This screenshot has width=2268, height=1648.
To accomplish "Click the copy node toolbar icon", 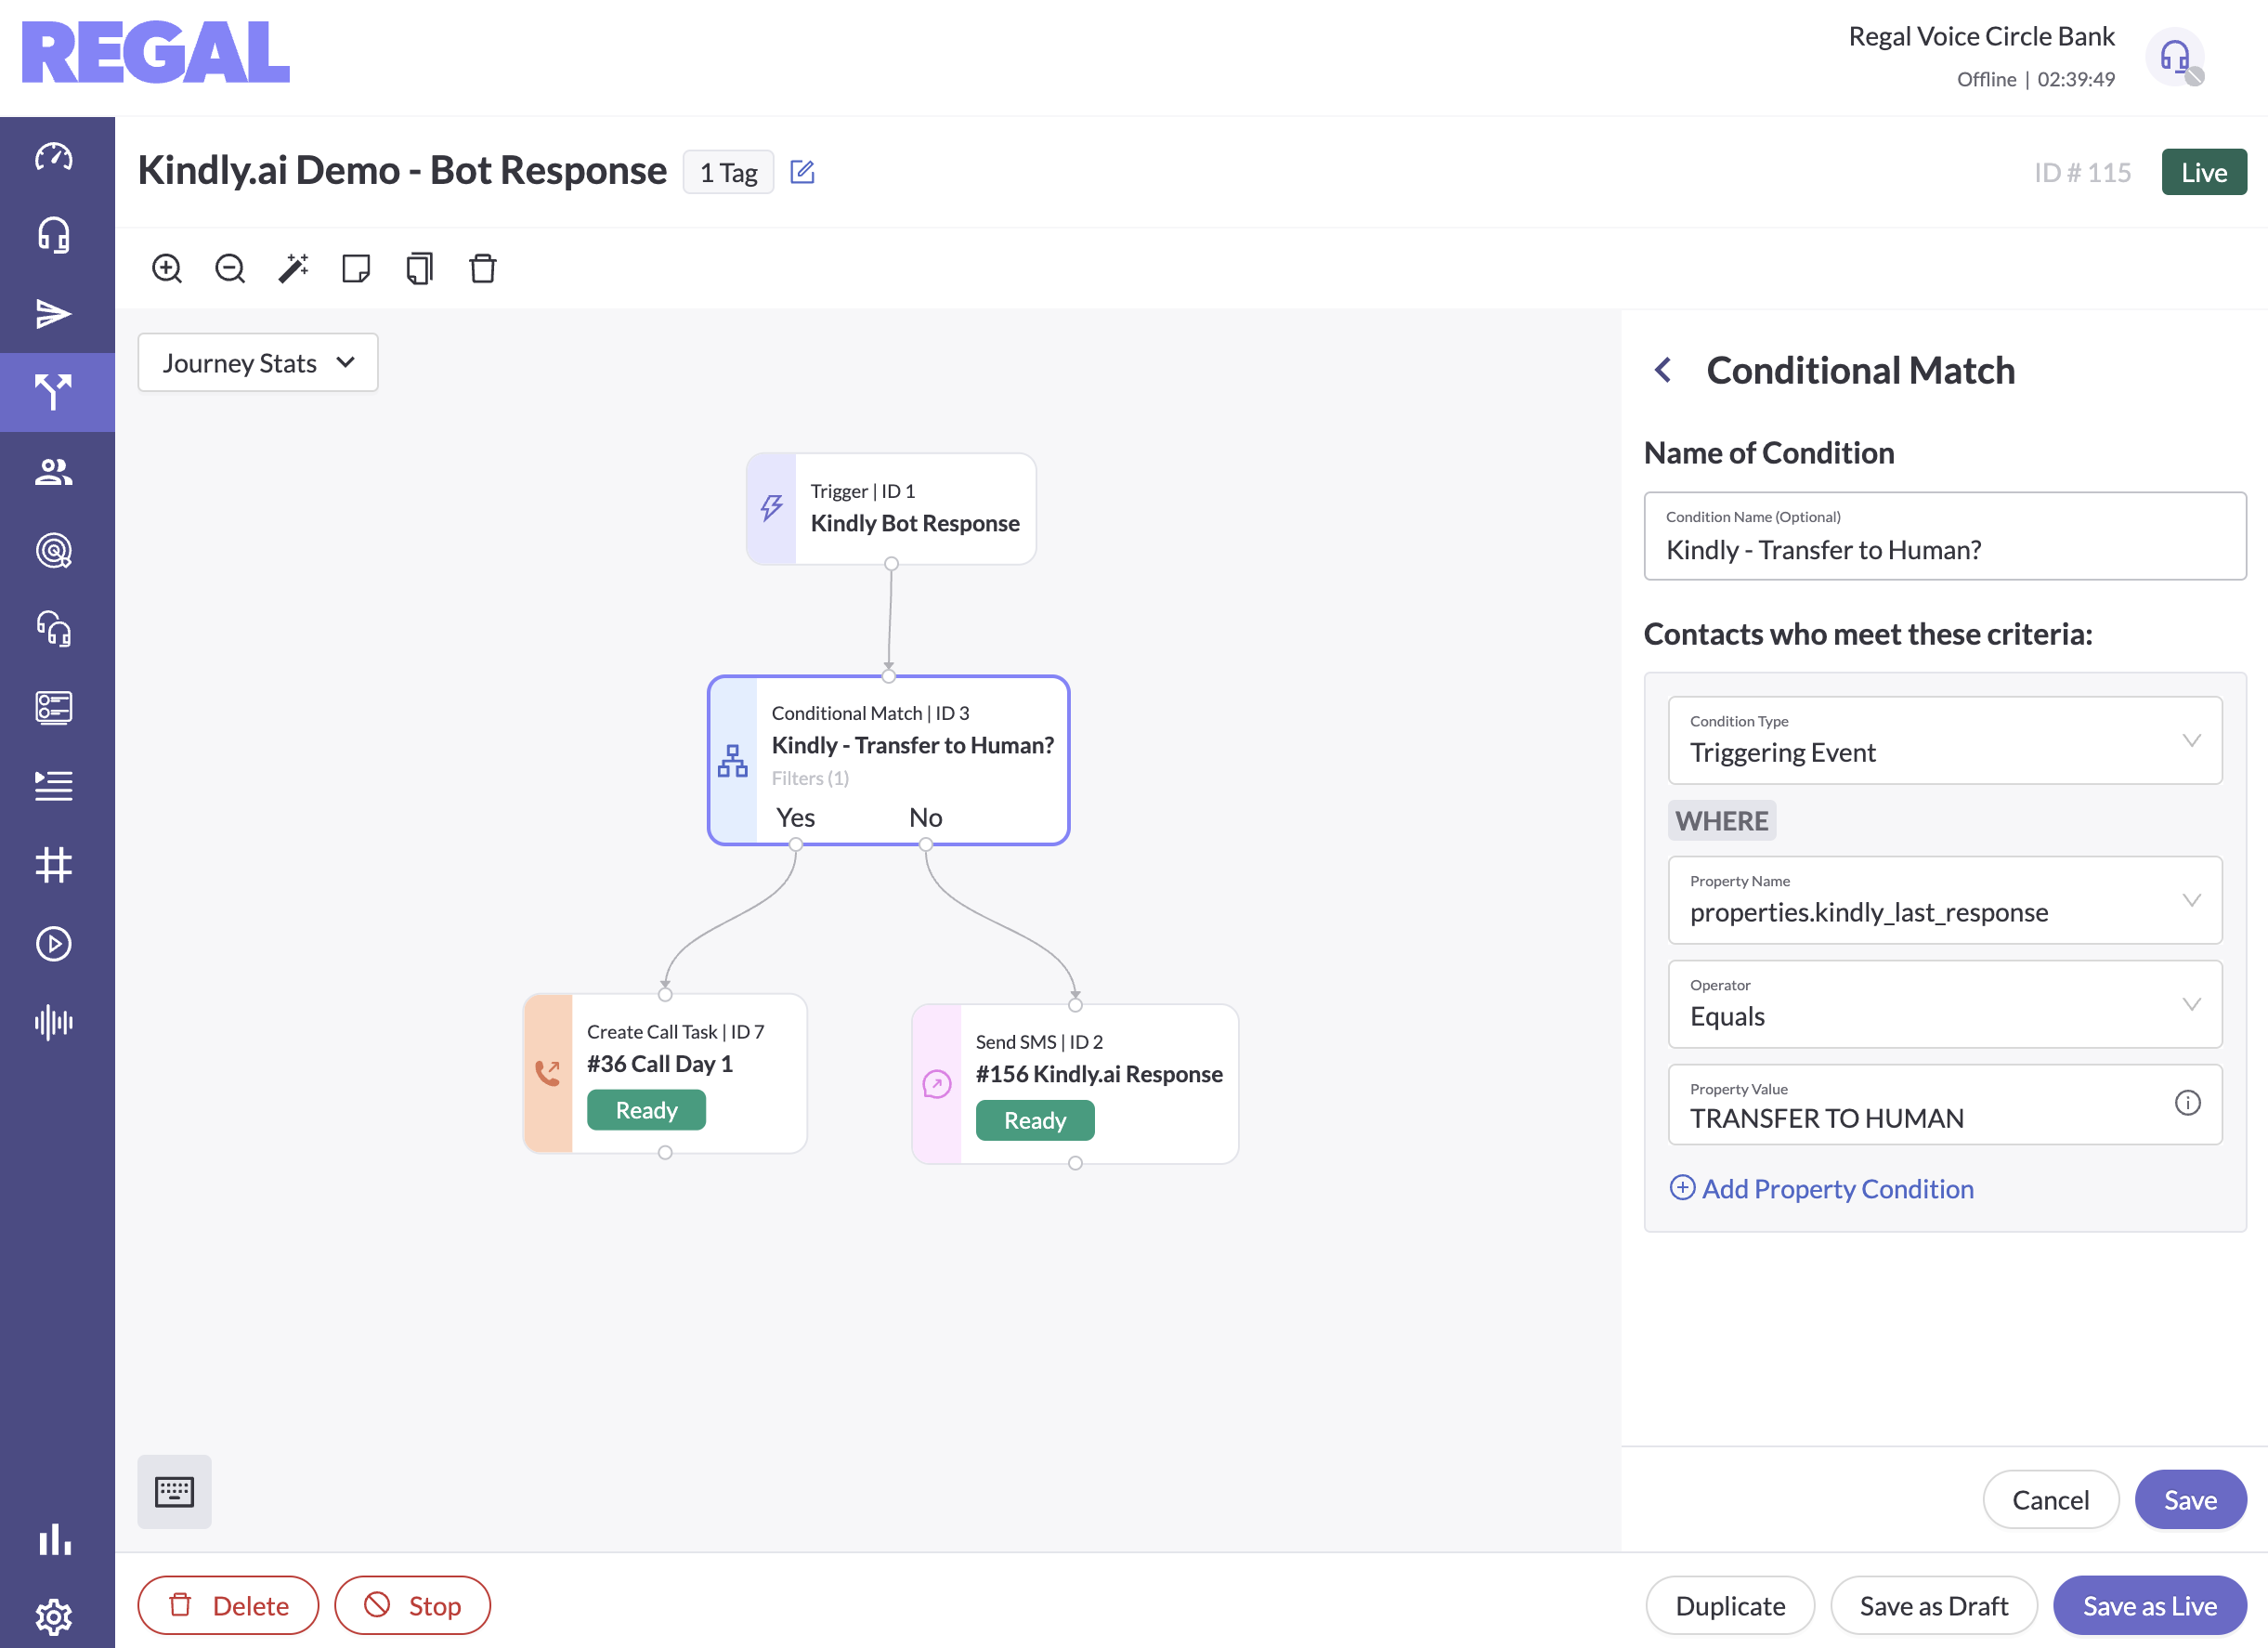I will click(420, 268).
